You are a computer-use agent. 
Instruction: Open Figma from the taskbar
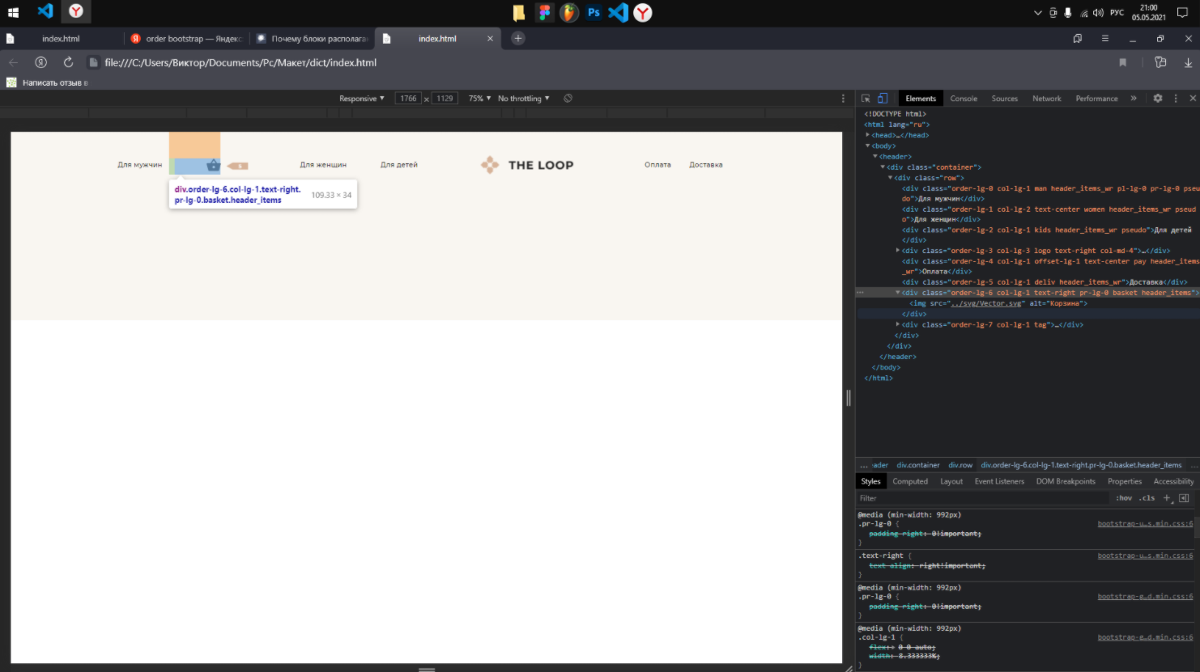click(544, 12)
